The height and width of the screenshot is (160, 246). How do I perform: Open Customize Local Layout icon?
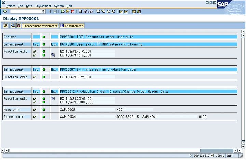(x=139, y=12)
